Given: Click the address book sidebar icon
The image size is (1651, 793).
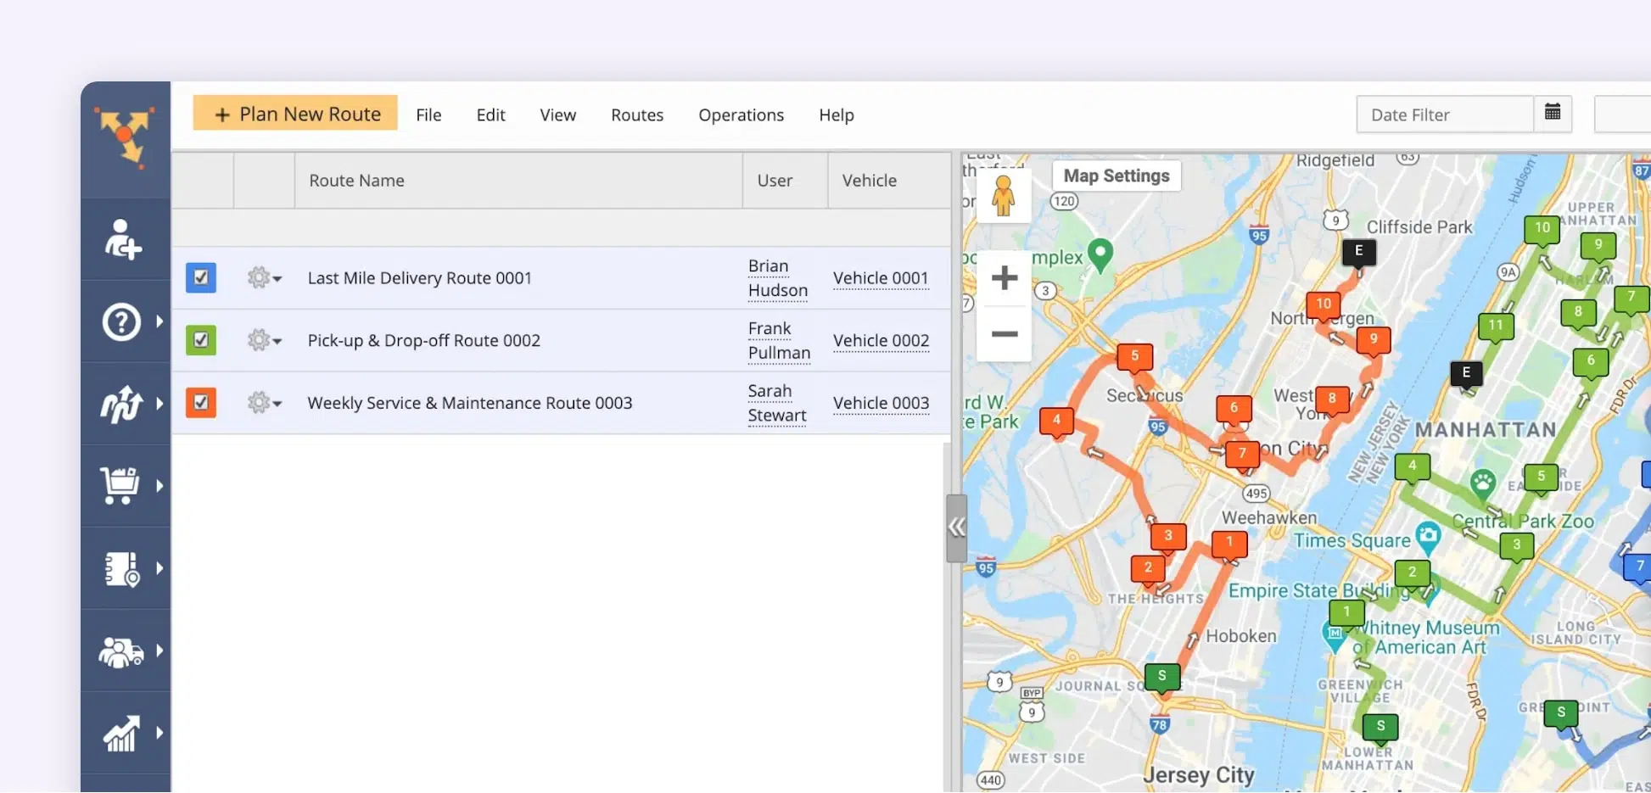Looking at the screenshot, I should coord(121,569).
